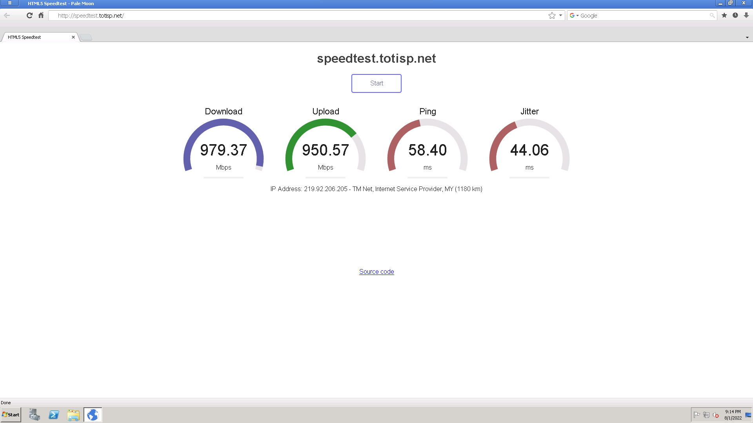Open the Source code link
Image resolution: width=753 pixels, height=423 pixels.
point(376,271)
